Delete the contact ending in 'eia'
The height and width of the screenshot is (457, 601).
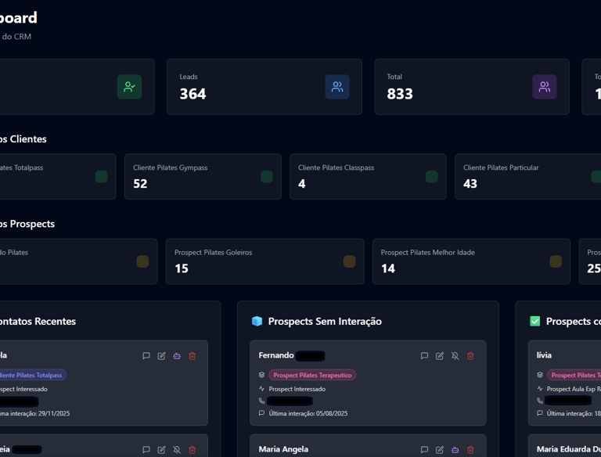coord(193,449)
